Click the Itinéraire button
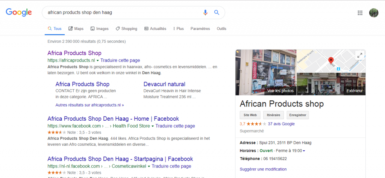Viewport: 385px width, 178px height. point(274,115)
